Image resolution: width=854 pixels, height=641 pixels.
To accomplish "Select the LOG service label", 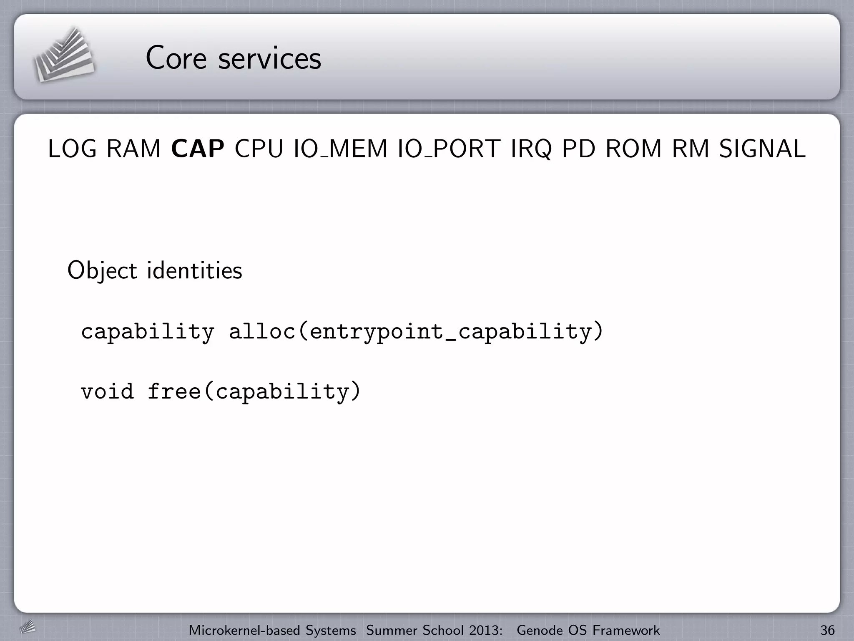I will coord(72,149).
